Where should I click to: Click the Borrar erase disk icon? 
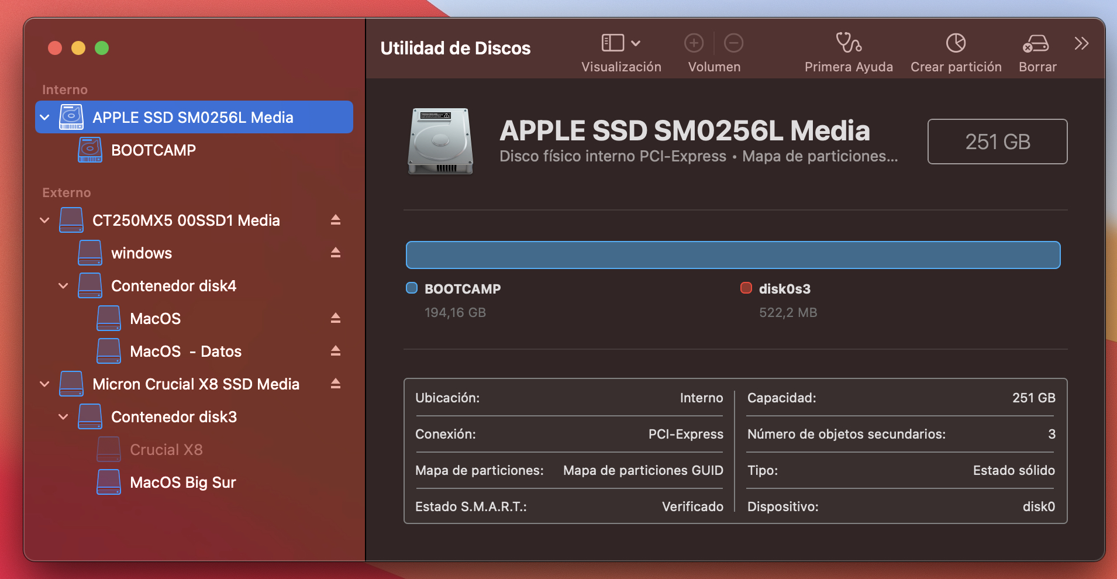pyautogui.click(x=1036, y=43)
